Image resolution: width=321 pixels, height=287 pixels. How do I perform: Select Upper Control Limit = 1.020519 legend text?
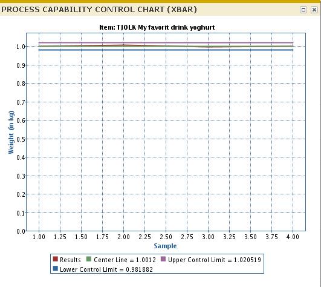click(215, 260)
